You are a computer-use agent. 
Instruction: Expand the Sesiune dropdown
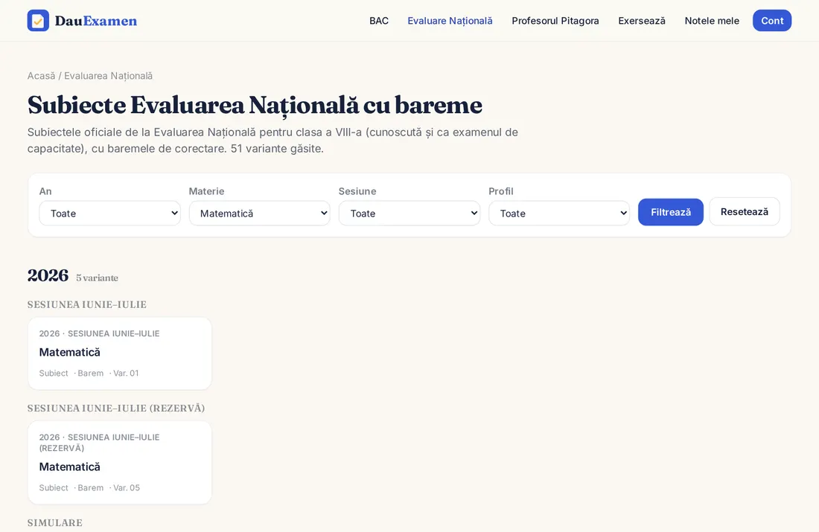[x=409, y=213]
